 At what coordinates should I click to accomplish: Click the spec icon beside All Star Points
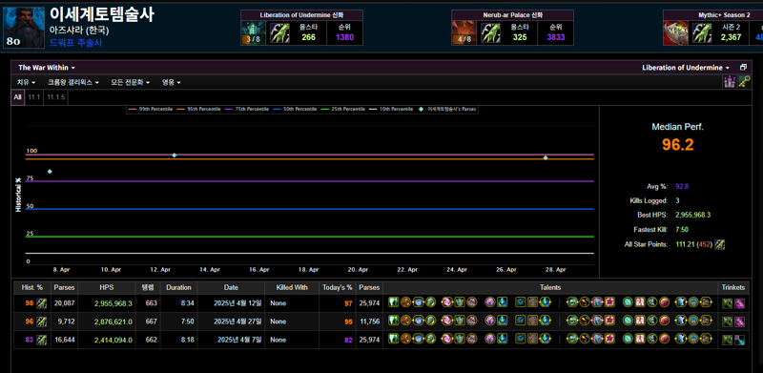pos(720,244)
